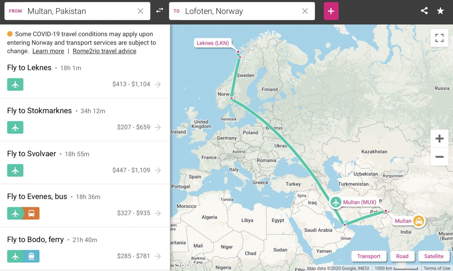Share this route
This screenshot has height=271, width=453.
424,11
